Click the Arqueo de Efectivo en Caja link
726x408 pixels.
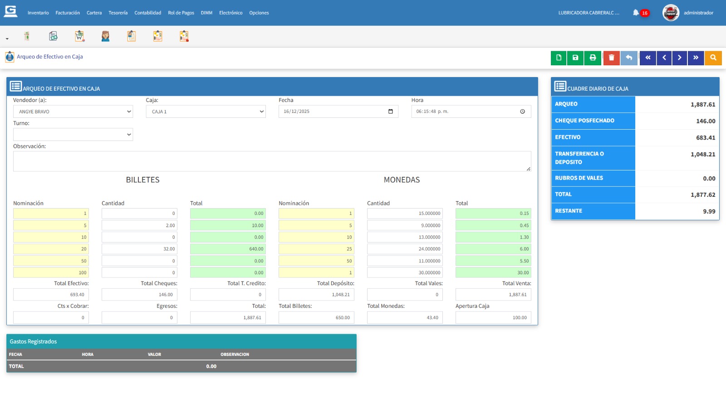pos(49,57)
